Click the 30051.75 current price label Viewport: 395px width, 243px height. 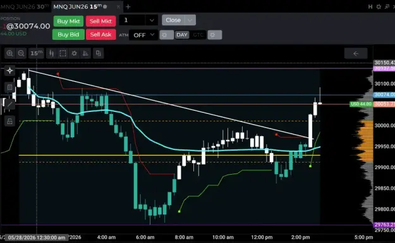pyautogui.click(x=384, y=104)
